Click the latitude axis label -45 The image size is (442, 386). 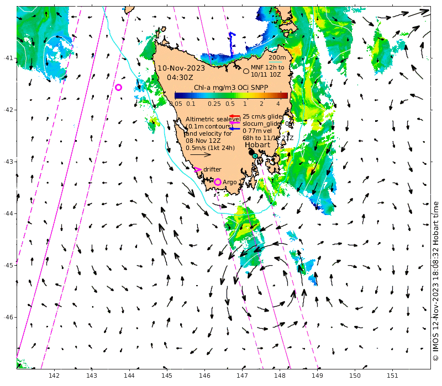(8, 265)
